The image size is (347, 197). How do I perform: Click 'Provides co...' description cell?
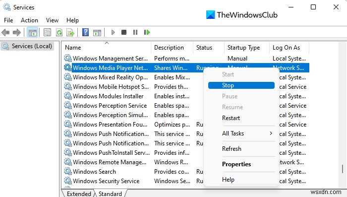click(172, 172)
